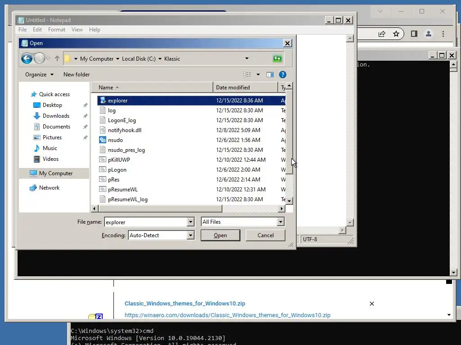Dismiss the Classic_Windows_themes download item

click(371, 304)
